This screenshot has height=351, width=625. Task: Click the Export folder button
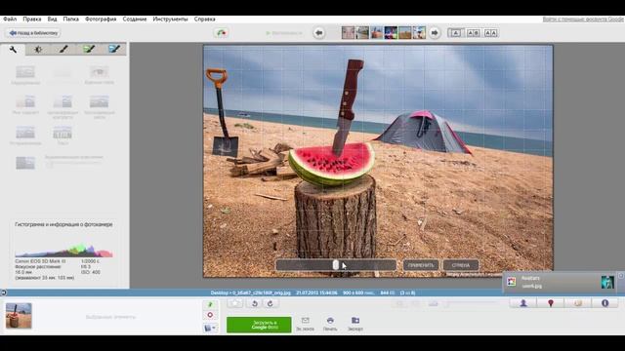(355, 324)
